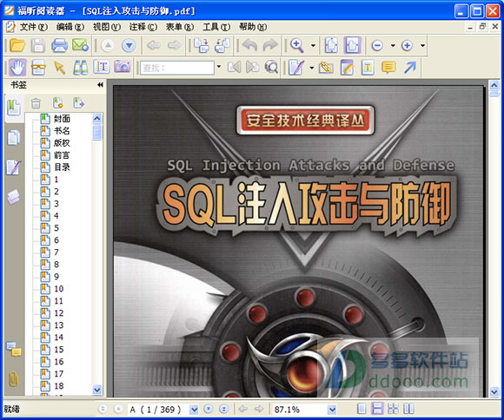Image resolution: width=504 pixels, height=420 pixels.
Task: Go to the next page (down arrow)
Action: point(129,45)
